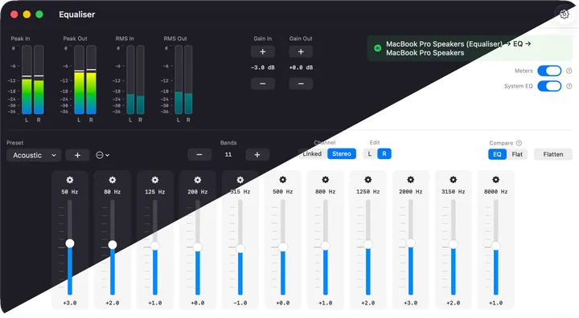Open preset options ellipsis menu

tap(102, 155)
